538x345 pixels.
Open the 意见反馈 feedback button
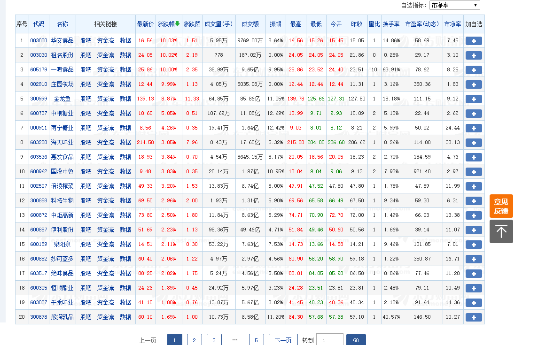point(501,206)
